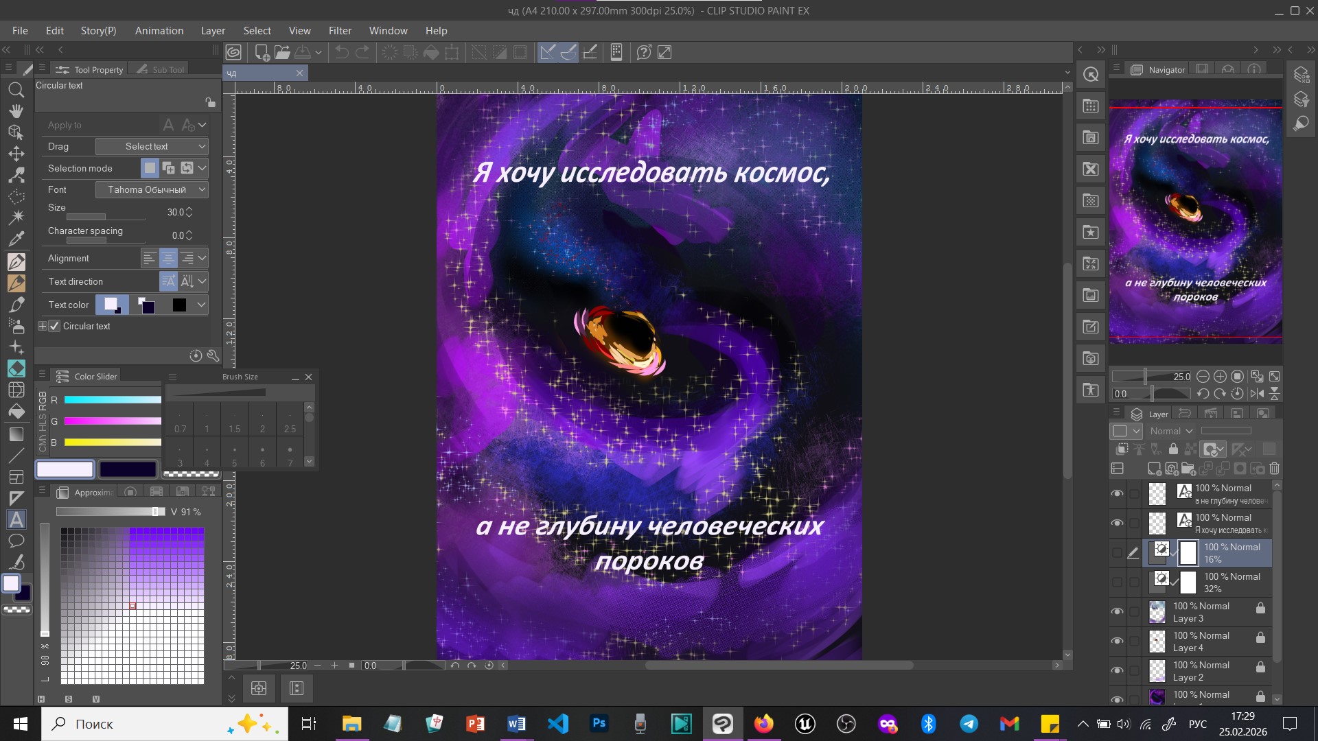Click center text alignment button
1318x741 pixels.
click(x=168, y=258)
